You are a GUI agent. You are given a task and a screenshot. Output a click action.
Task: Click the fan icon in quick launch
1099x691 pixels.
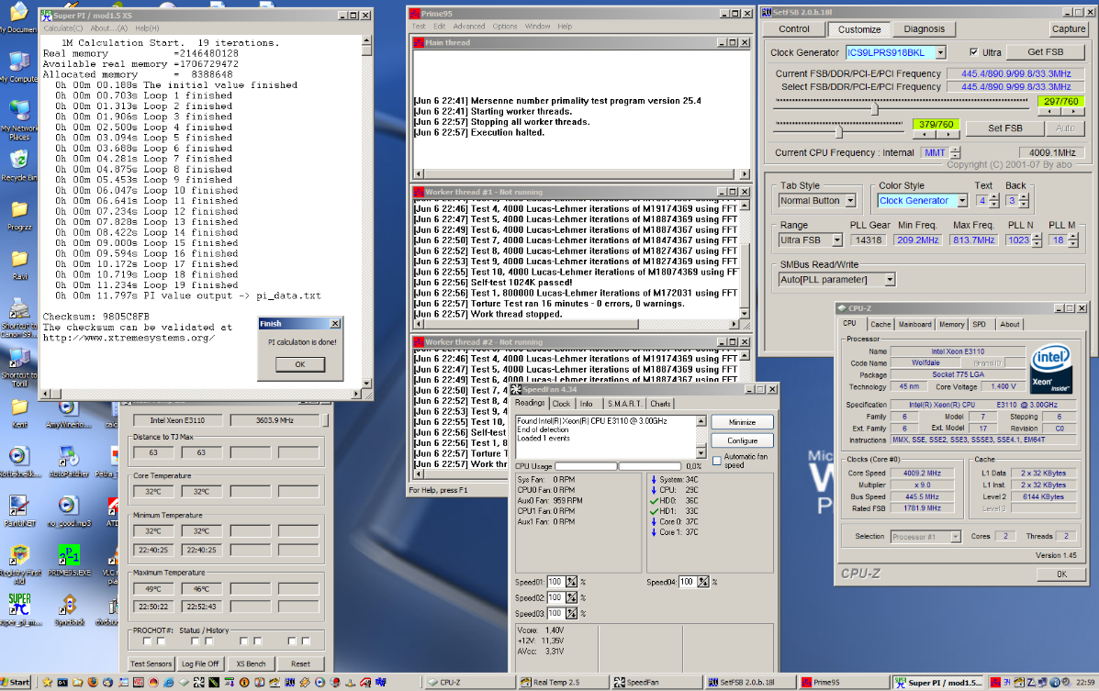pyautogui.click(x=198, y=682)
